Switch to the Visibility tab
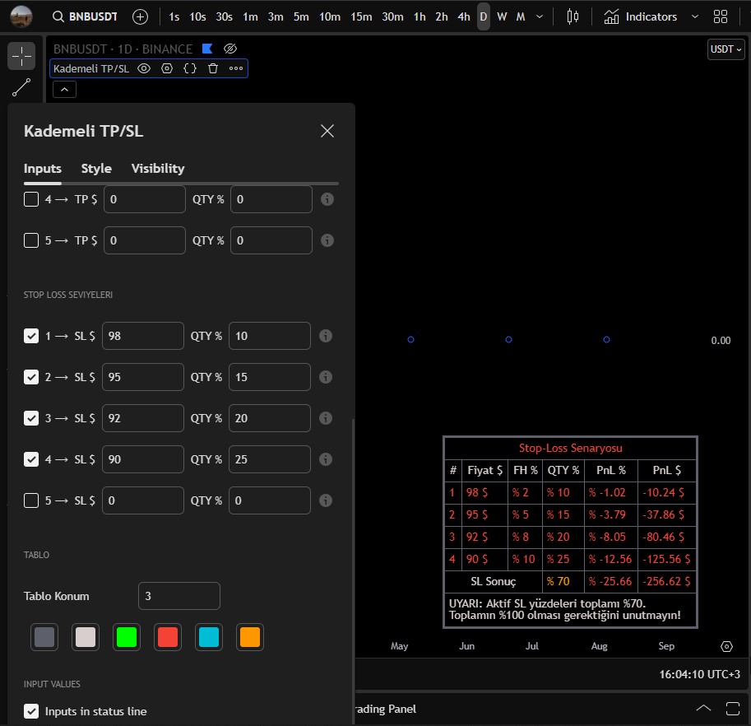The width and height of the screenshot is (751, 726). (x=158, y=169)
